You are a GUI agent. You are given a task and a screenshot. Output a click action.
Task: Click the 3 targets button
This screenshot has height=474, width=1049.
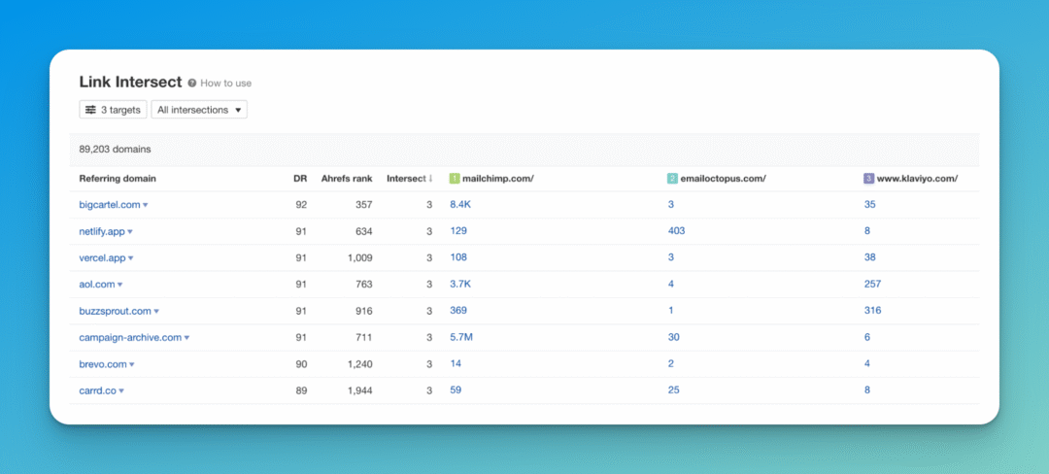click(113, 110)
